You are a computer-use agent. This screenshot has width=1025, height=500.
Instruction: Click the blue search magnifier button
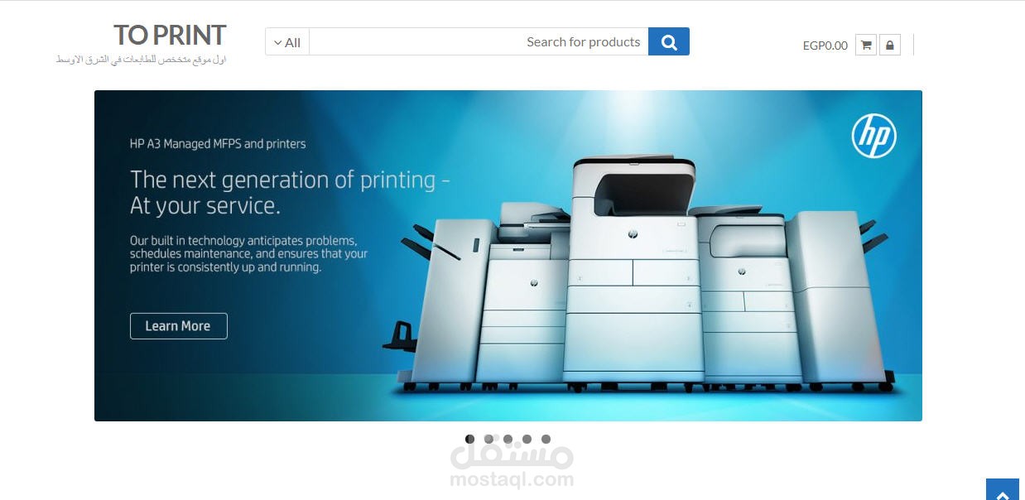click(669, 41)
